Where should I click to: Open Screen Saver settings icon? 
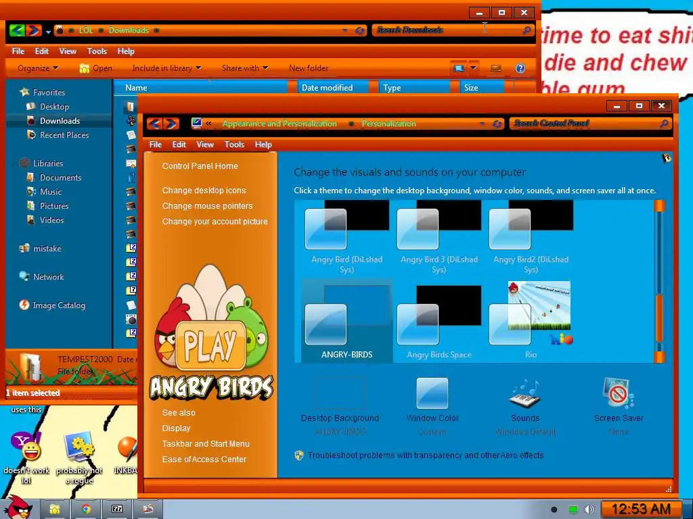[618, 393]
